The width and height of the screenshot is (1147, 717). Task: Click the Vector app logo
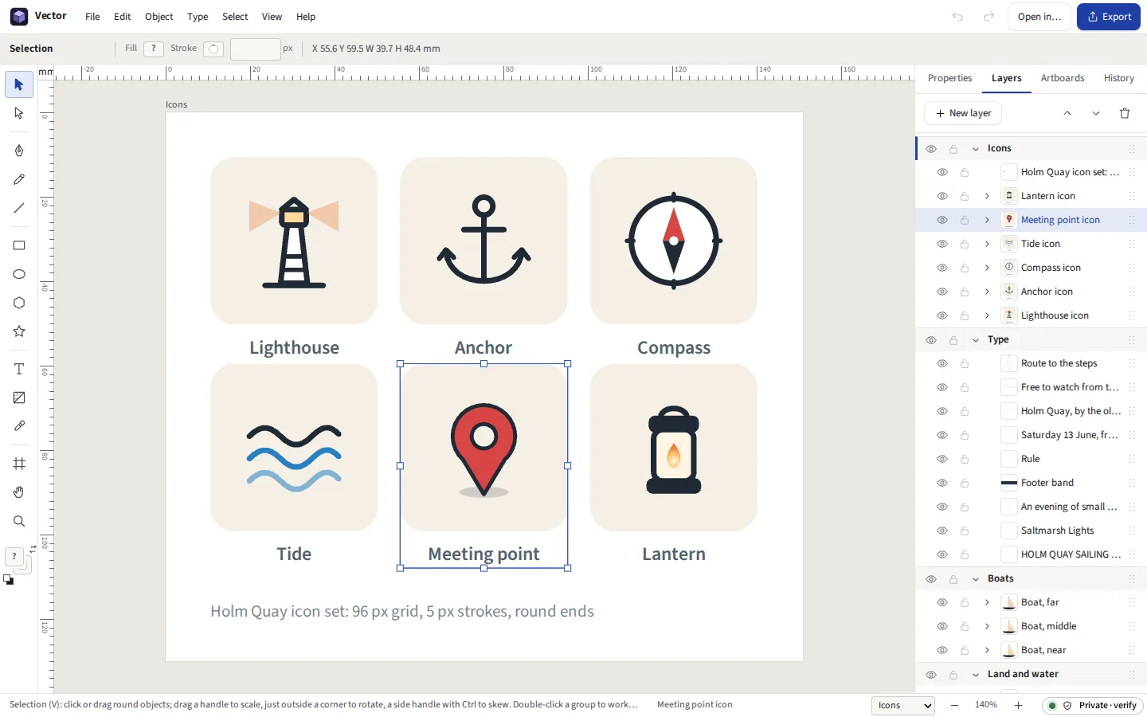(x=19, y=17)
